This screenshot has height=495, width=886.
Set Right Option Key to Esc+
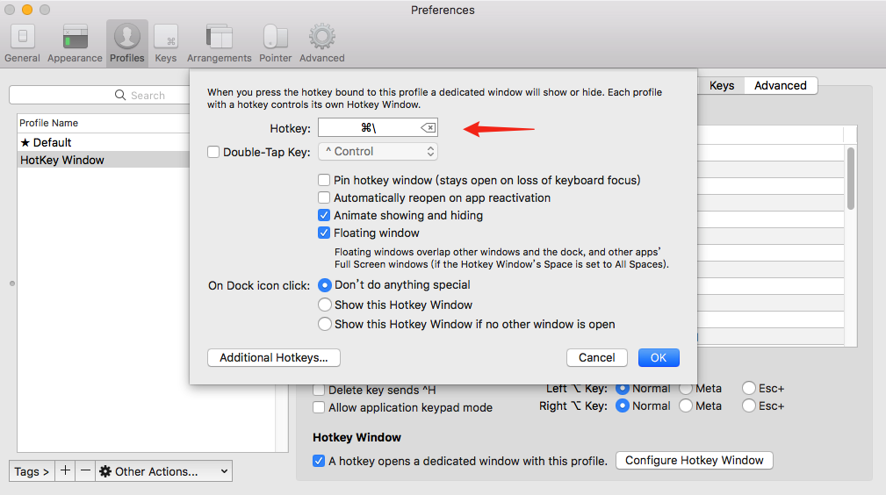tap(749, 405)
